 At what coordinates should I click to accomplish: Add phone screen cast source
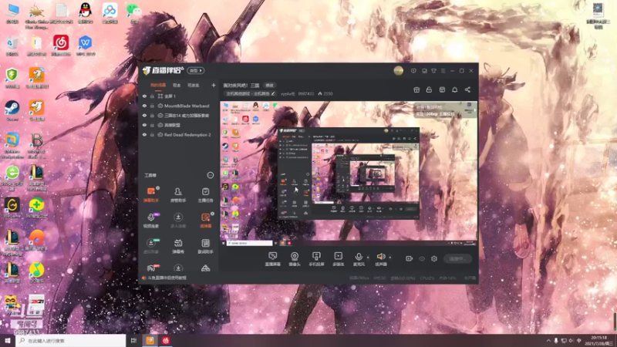tap(316, 259)
